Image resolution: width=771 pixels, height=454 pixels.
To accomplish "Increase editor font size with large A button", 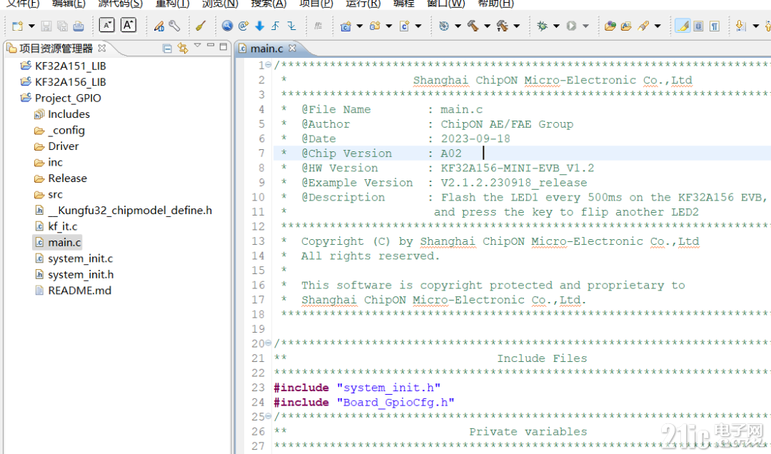I will click(x=128, y=25).
